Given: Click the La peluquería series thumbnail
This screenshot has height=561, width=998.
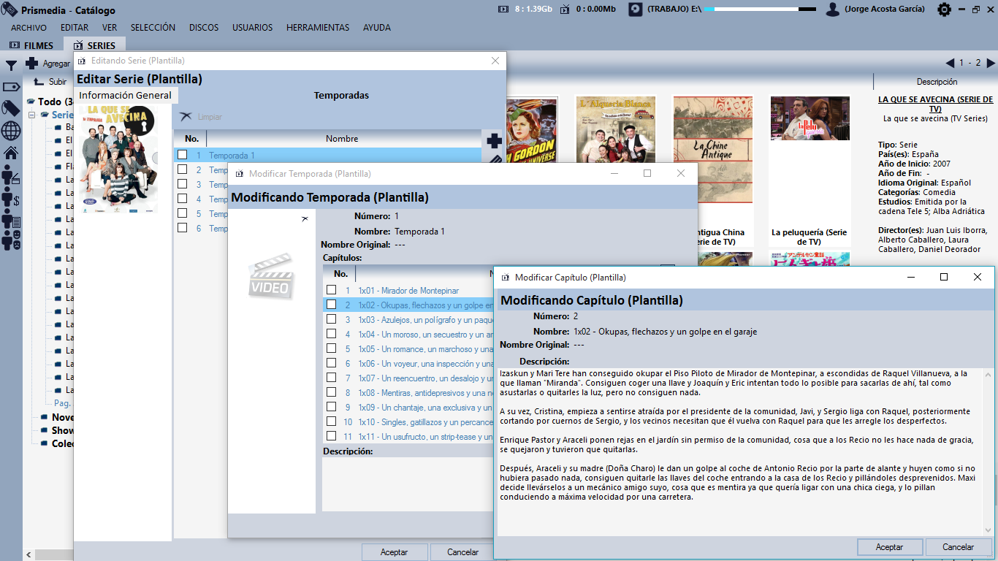Looking at the screenshot, I should coord(810,118).
